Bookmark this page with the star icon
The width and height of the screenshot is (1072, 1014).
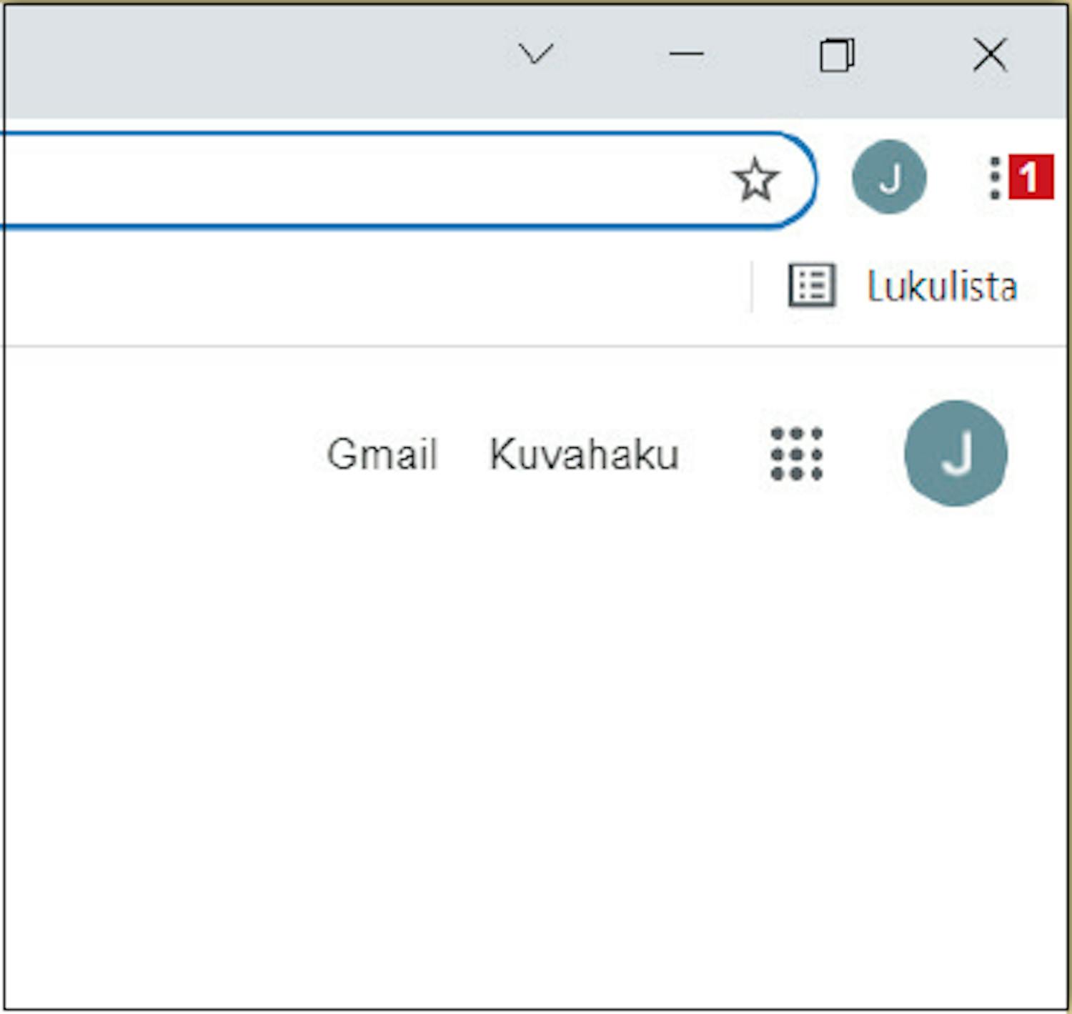[x=755, y=179]
